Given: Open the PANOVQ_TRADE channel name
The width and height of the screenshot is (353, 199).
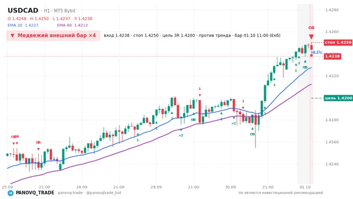Looking at the screenshot, I should (x=35, y=193).
